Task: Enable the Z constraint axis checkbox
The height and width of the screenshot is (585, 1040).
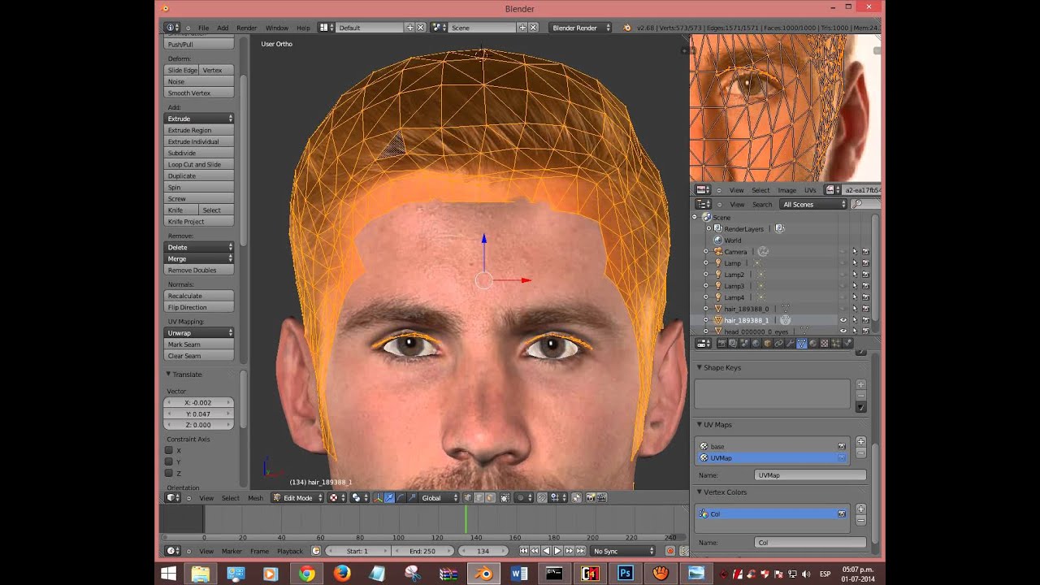Action: pos(169,473)
